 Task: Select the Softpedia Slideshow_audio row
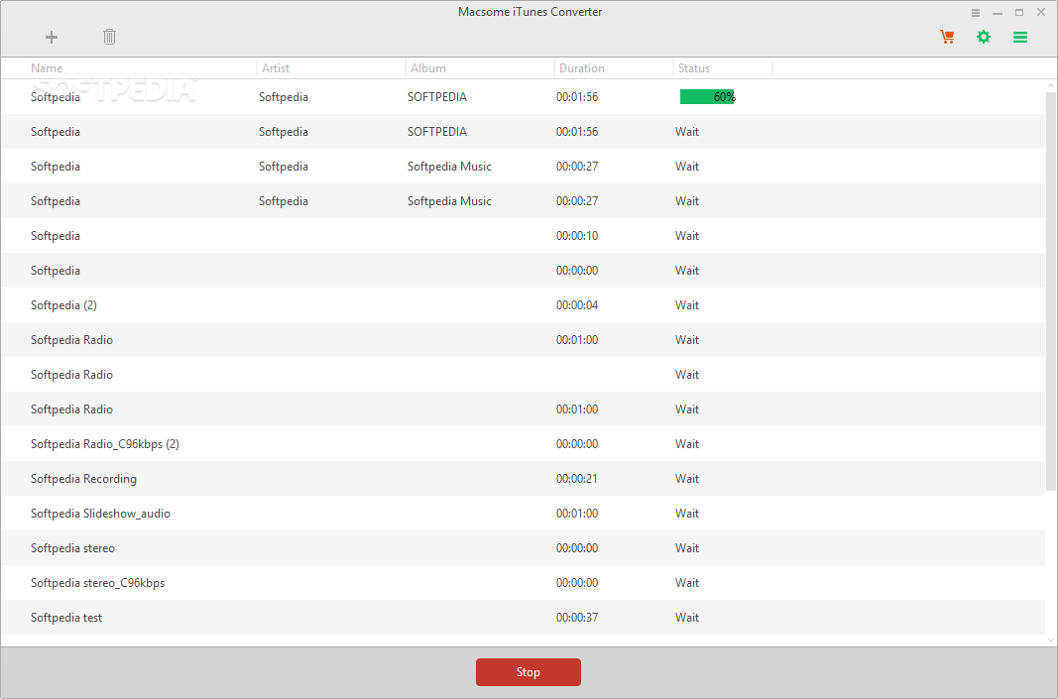(523, 514)
